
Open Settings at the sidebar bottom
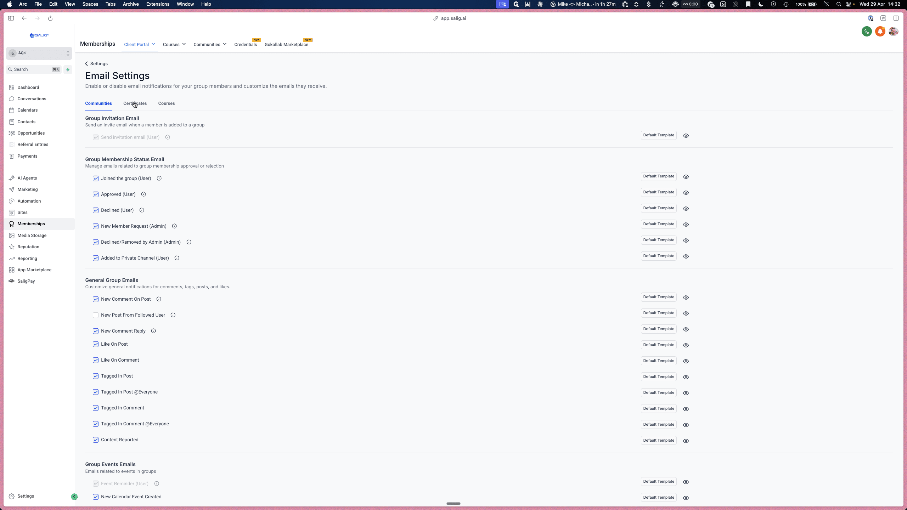26,496
